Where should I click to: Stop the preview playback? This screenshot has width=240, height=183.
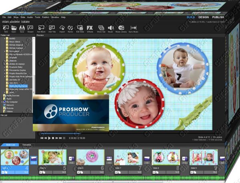coord(53,138)
